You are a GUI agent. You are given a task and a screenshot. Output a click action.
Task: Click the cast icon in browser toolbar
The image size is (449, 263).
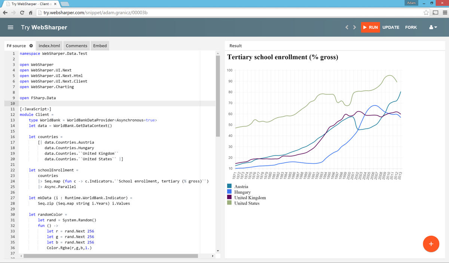(x=435, y=13)
